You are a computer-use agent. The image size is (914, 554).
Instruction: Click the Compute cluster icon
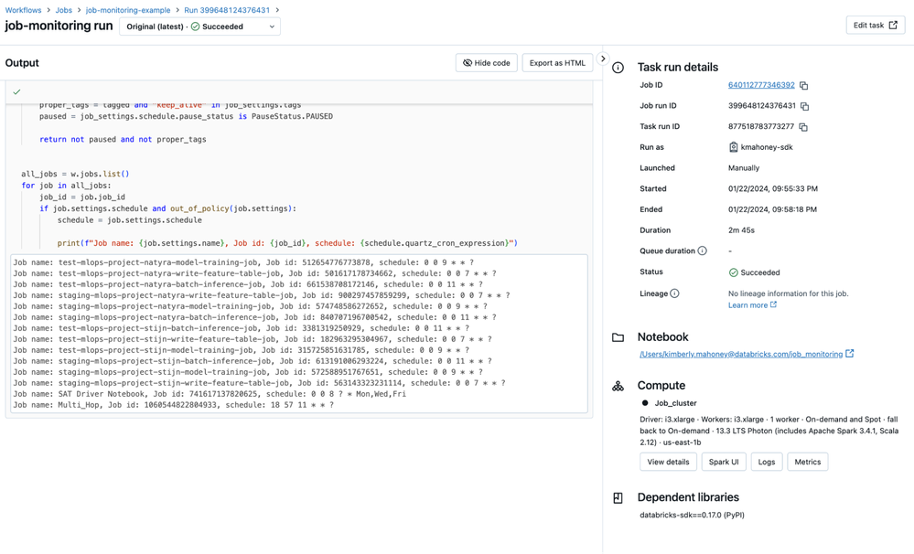[x=618, y=386]
